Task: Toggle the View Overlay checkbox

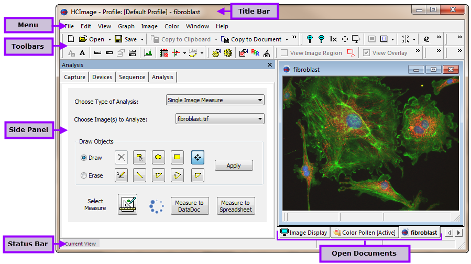Action: [366, 53]
